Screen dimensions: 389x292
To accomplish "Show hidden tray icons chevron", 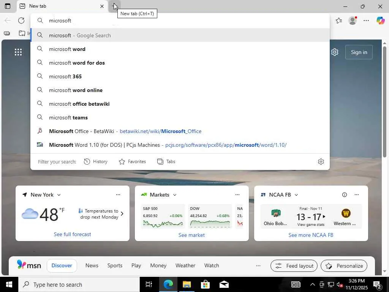I will [313, 284].
